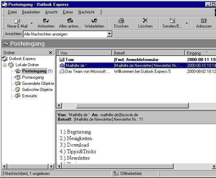Click the Drucken printer icon
This screenshot has width=216, height=178.
tap(121, 21)
